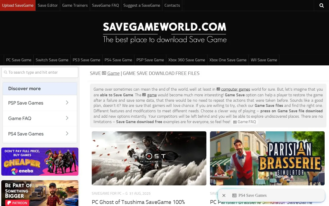
Task: Open the Parisian Brasserie Simulator thumbnail
Action: [267, 158]
